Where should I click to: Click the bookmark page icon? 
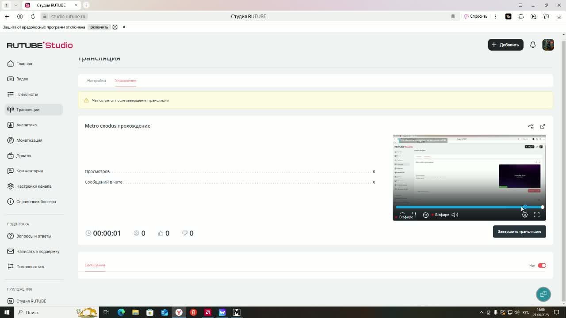click(x=453, y=16)
